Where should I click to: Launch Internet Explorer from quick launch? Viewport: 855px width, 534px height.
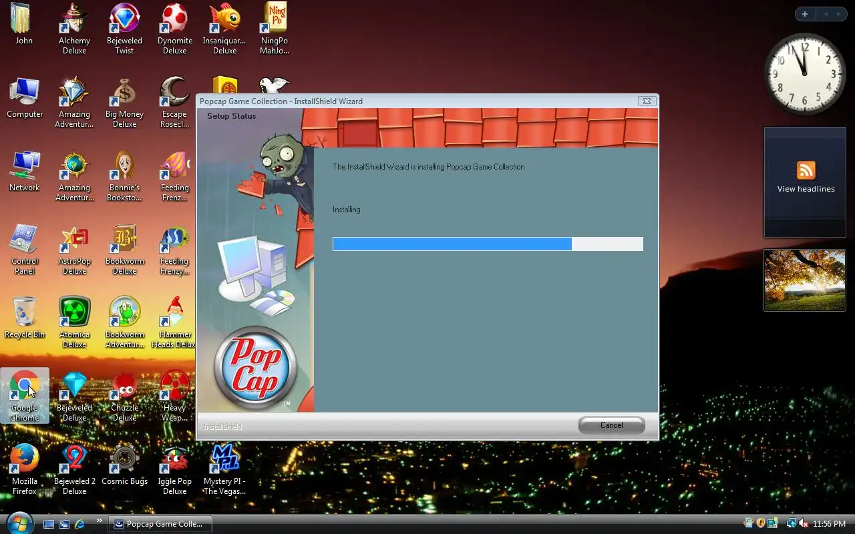[x=79, y=524]
